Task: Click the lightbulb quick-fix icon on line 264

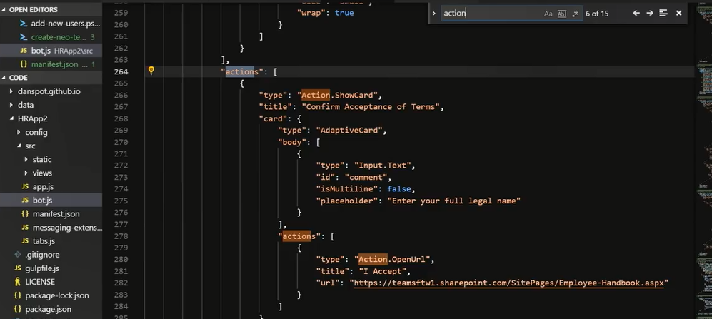Action: coord(151,71)
